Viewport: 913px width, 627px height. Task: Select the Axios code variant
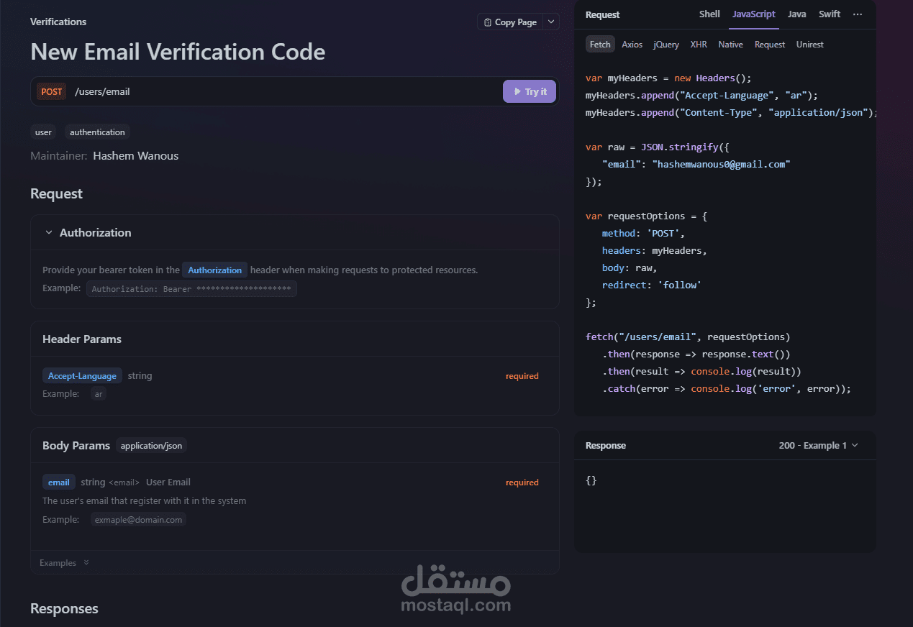(632, 44)
